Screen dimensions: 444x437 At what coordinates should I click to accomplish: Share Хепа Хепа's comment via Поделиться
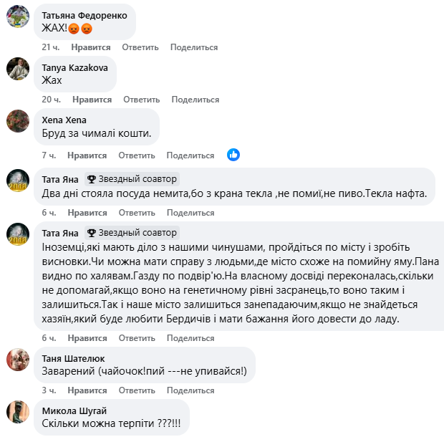(x=190, y=155)
